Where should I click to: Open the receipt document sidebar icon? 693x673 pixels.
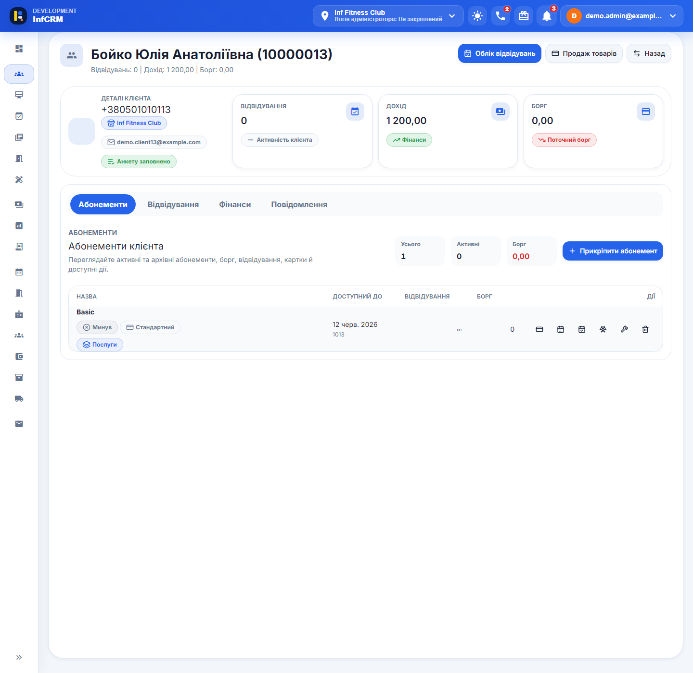19,247
